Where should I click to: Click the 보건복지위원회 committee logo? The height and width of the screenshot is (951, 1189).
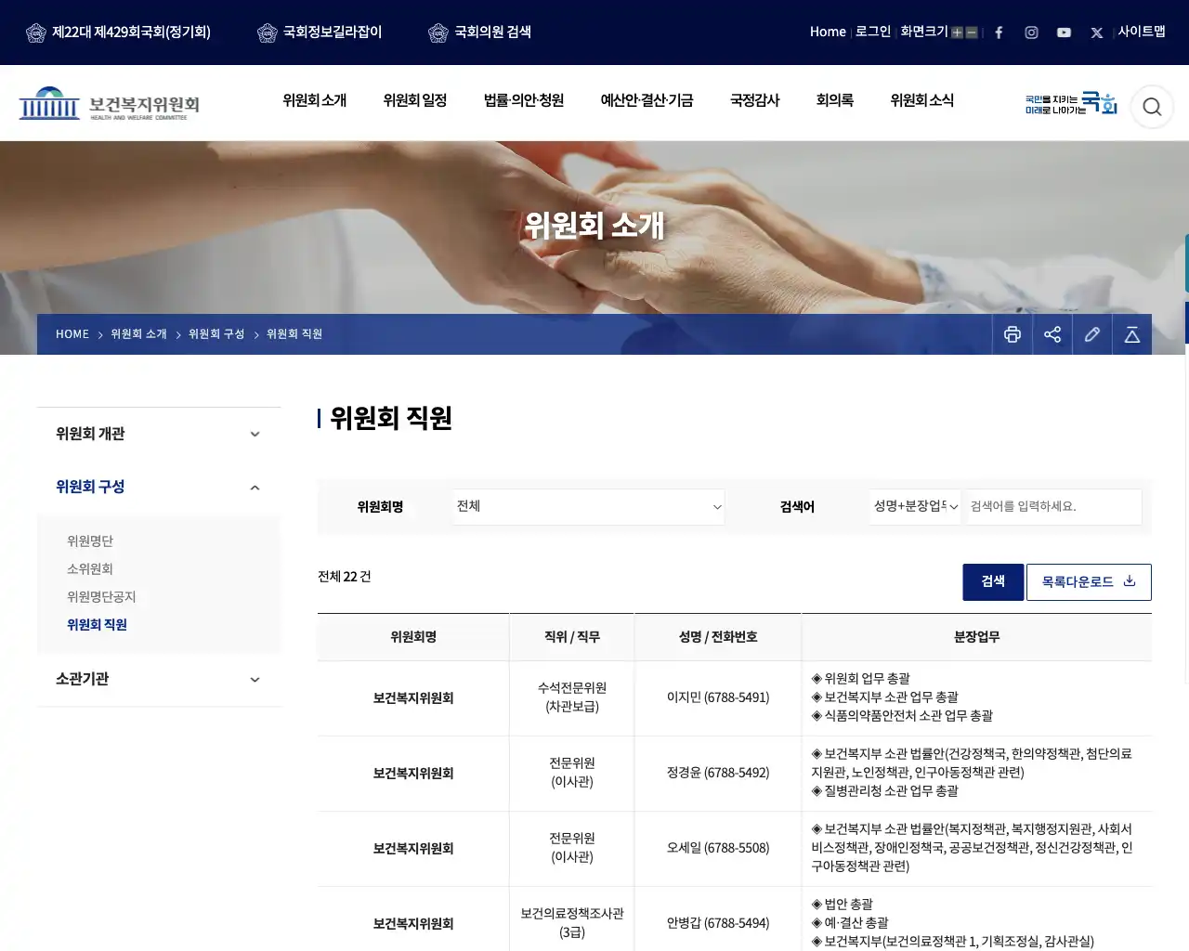(110, 104)
